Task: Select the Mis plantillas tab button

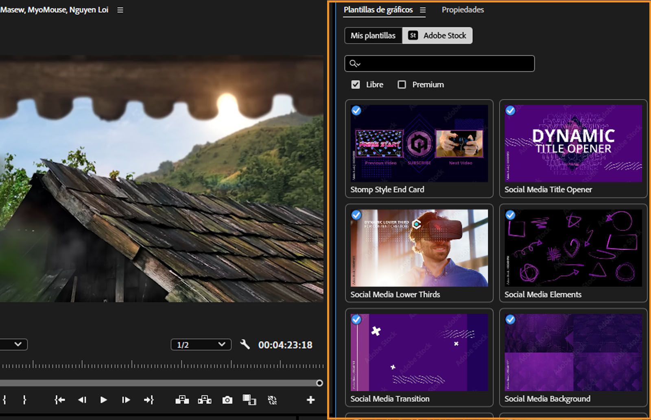Action: pos(373,35)
